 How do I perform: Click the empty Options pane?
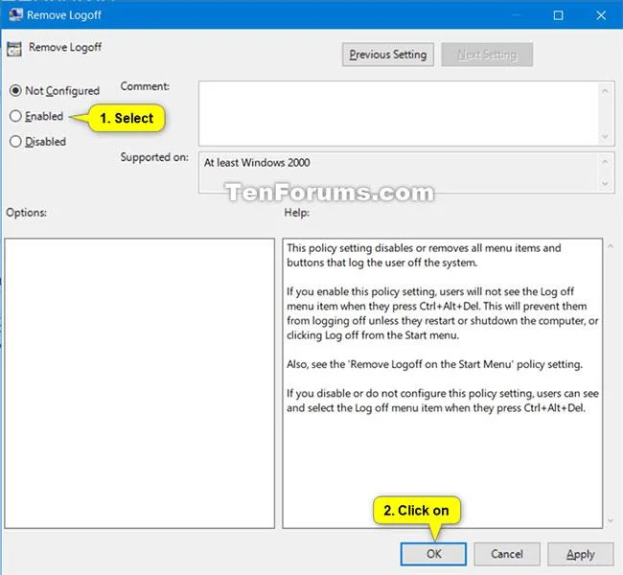140,383
